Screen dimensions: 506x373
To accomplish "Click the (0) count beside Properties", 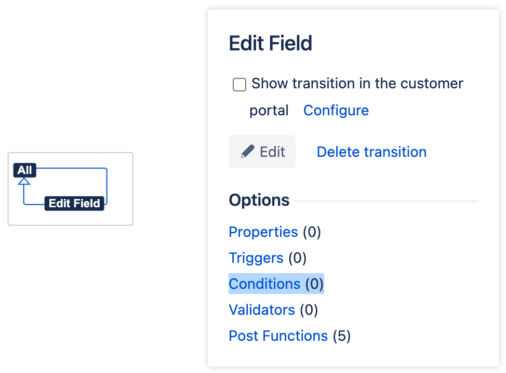I will tap(312, 232).
